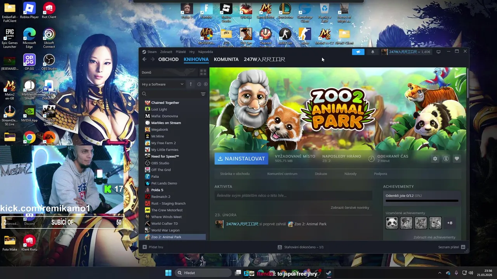Click the achievements progress bar
The height and width of the screenshot is (279, 497).
422,201
